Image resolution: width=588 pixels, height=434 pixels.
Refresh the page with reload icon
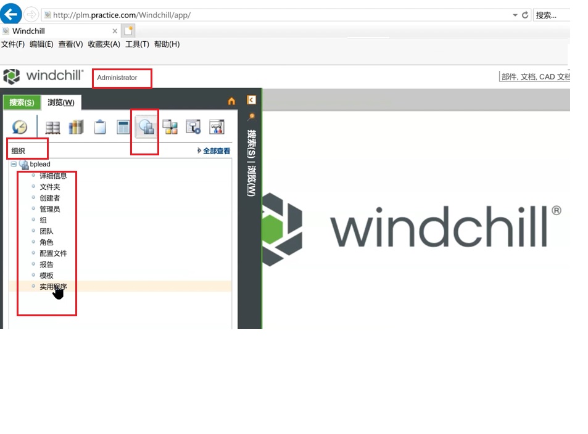pyautogui.click(x=525, y=15)
